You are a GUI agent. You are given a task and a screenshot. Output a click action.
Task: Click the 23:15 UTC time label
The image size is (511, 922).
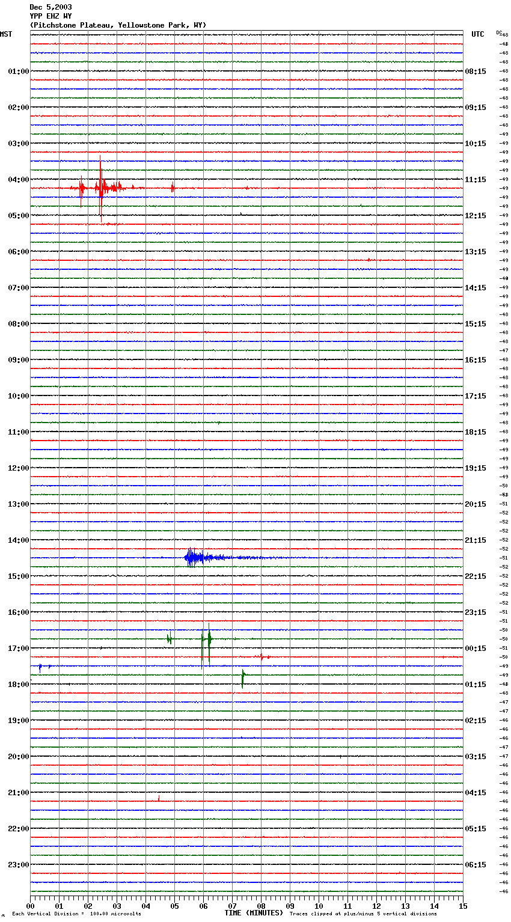(476, 612)
